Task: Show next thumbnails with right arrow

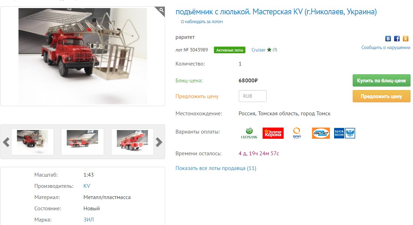Action: click(x=159, y=142)
